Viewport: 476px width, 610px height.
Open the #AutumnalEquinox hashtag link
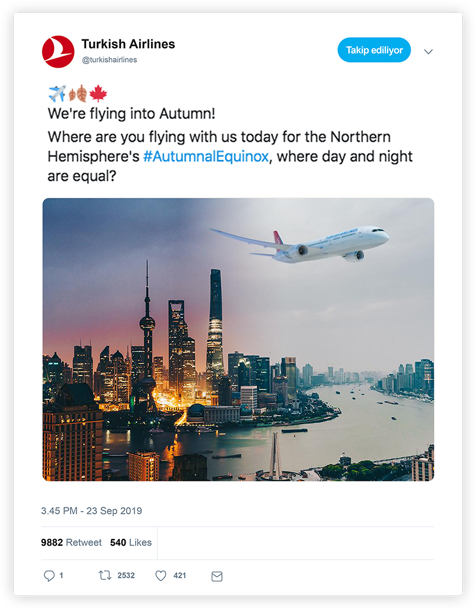coord(206,156)
